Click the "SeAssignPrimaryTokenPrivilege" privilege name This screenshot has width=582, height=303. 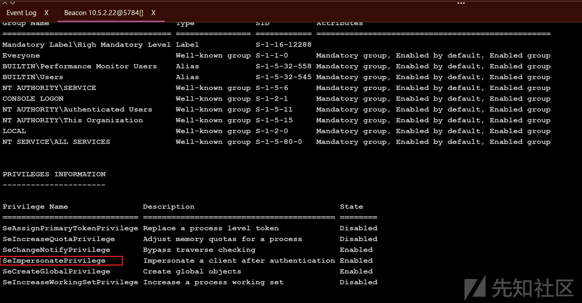pyautogui.click(x=70, y=228)
